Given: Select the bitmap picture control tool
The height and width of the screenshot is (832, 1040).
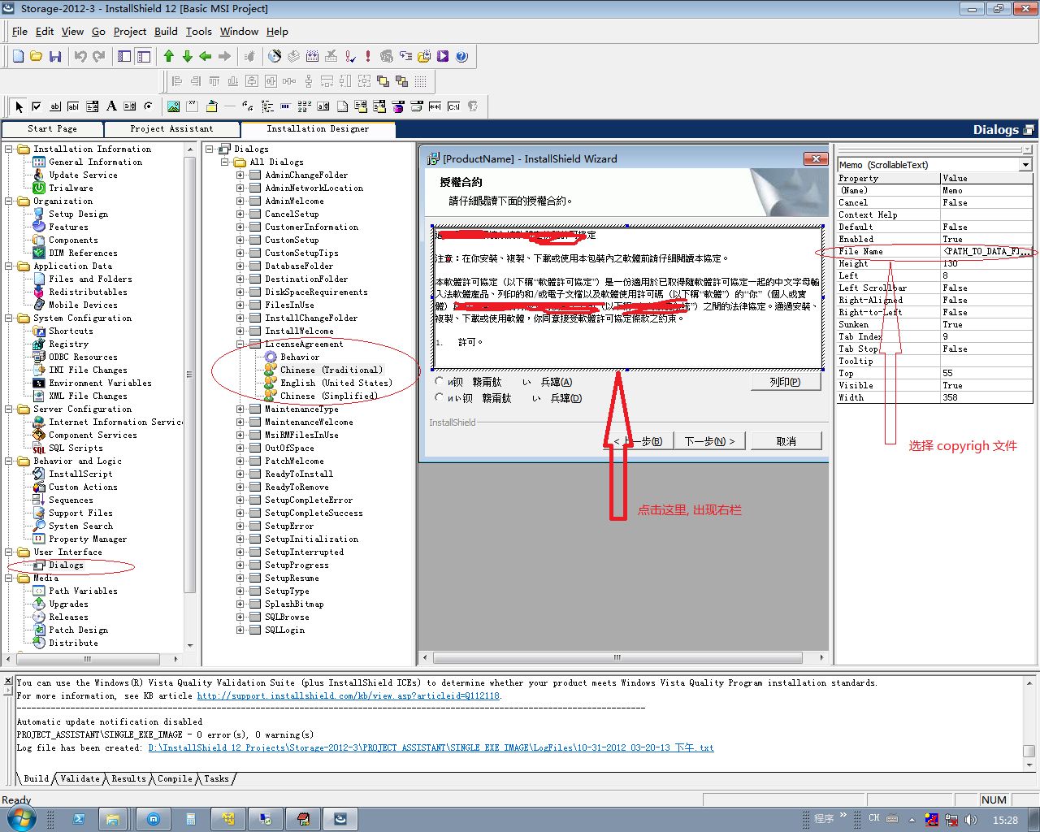Looking at the screenshot, I should (x=173, y=106).
